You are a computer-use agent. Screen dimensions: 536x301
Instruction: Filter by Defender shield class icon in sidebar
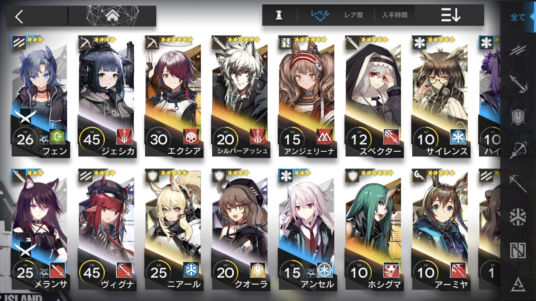click(518, 117)
